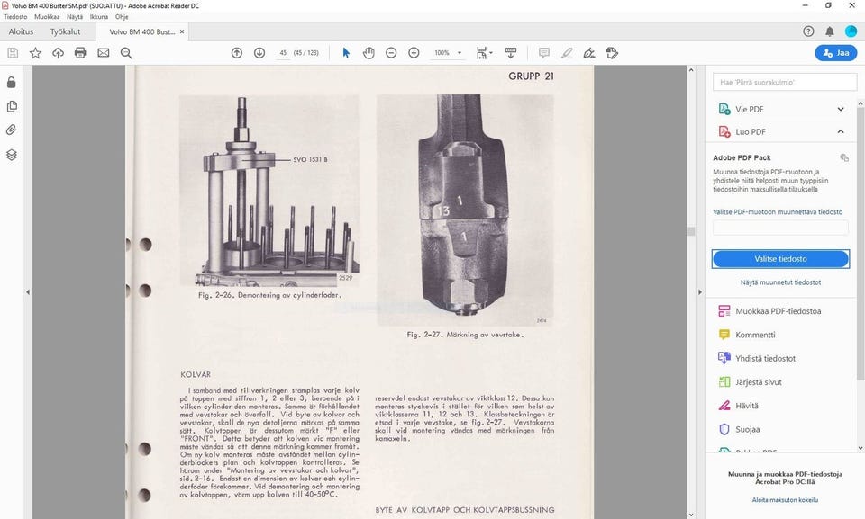Expand the Vie PDF section
The image size is (865, 519).
coord(841,109)
